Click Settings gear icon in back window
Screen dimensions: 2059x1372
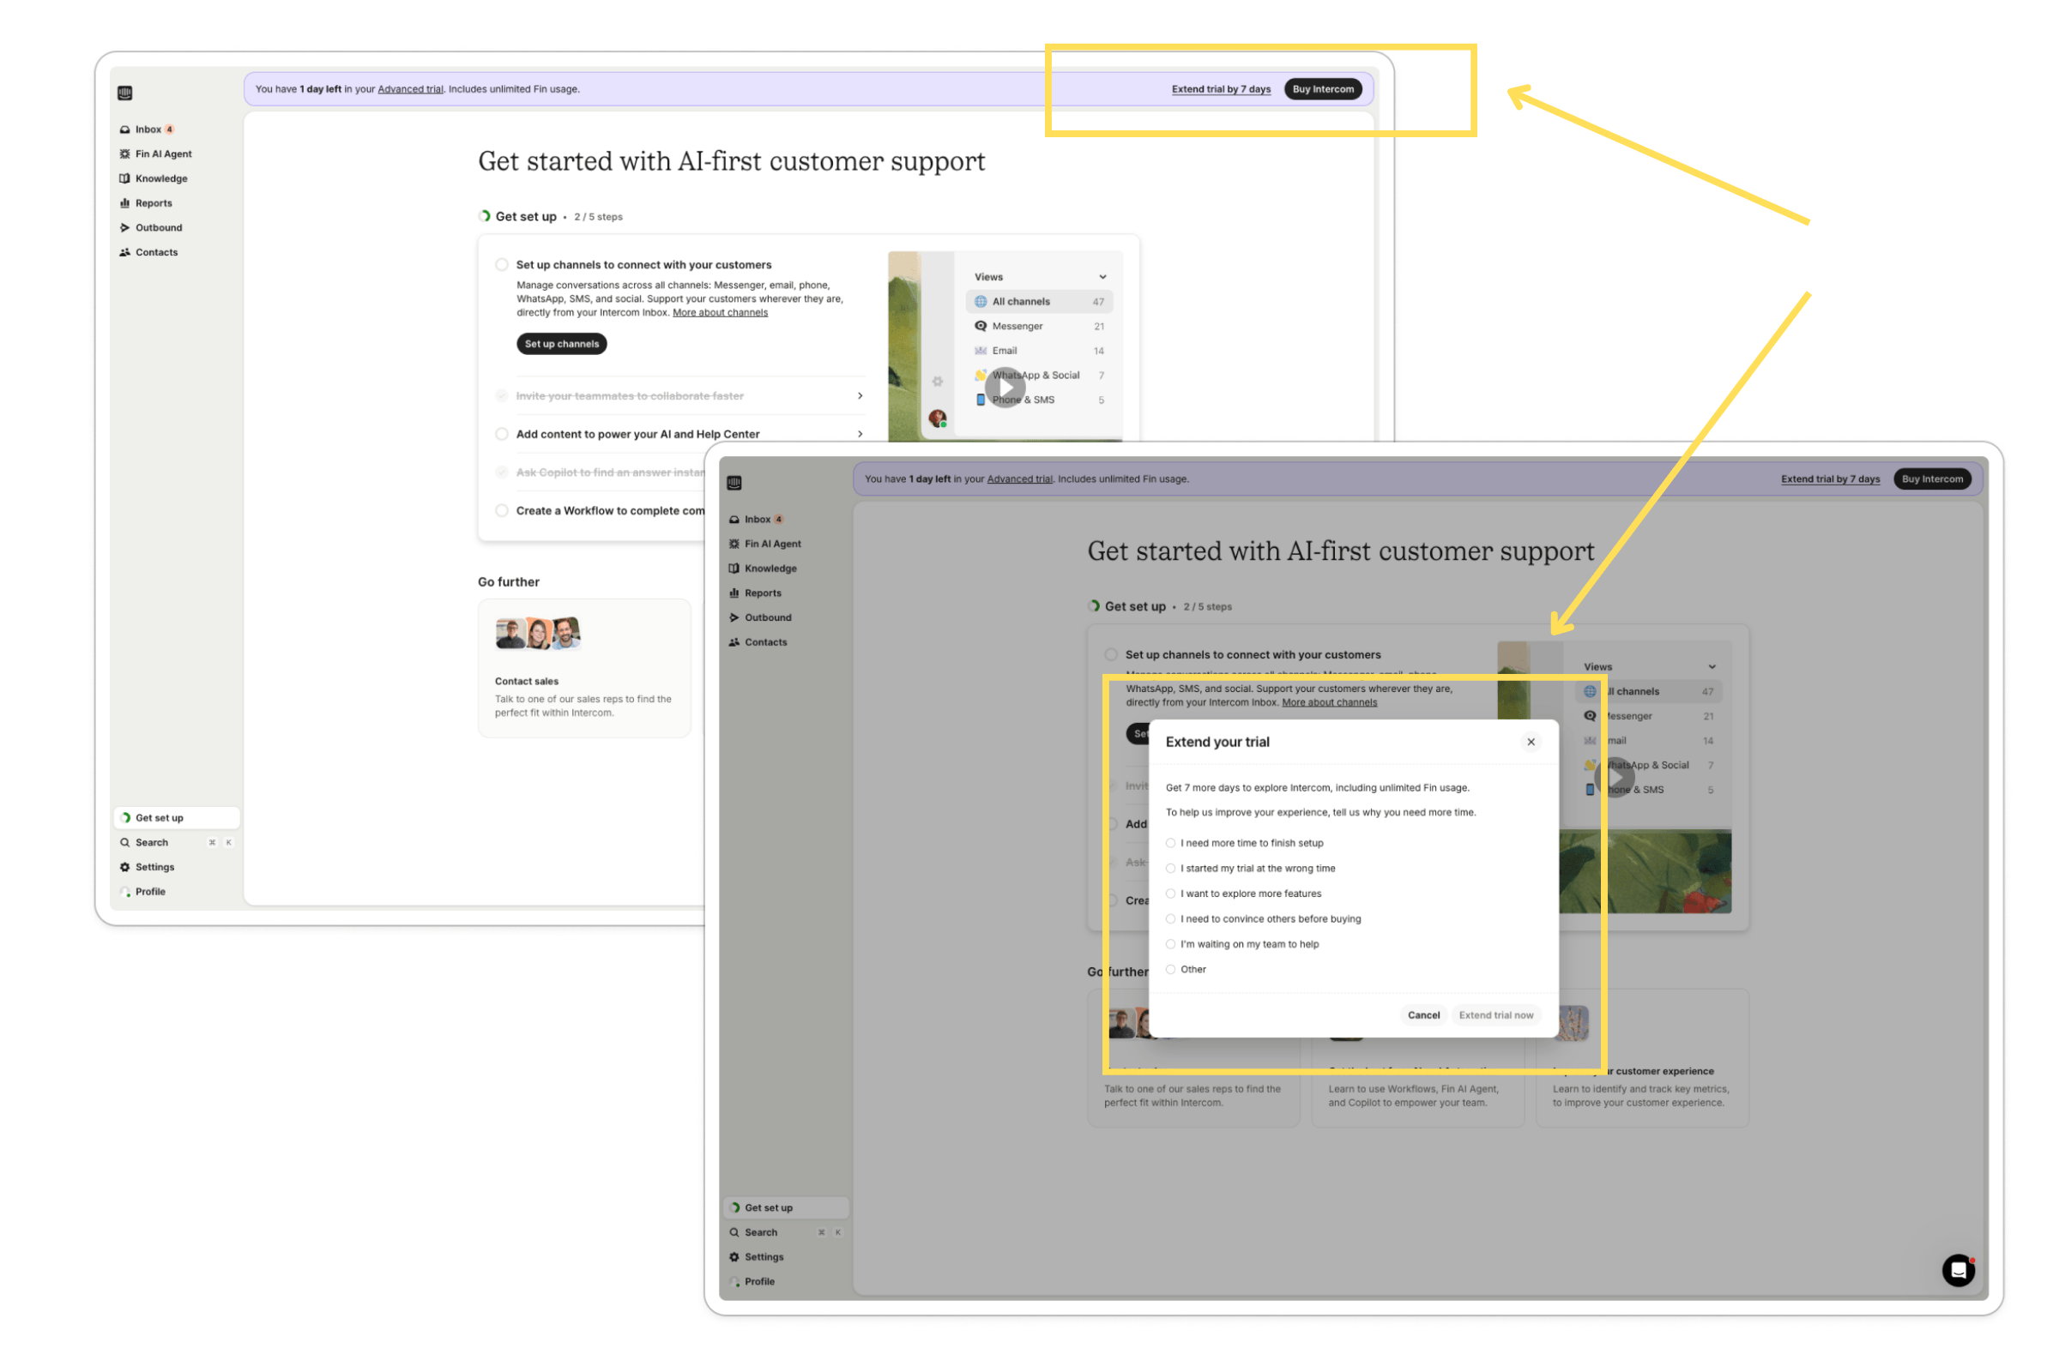click(x=124, y=867)
